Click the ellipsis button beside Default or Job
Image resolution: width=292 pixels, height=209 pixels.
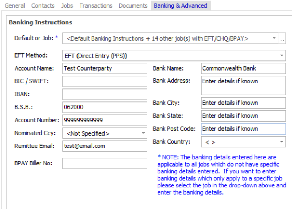click(281, 38)
